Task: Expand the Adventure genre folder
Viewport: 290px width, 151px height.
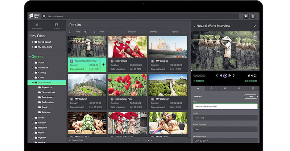Action: [33, 68]
